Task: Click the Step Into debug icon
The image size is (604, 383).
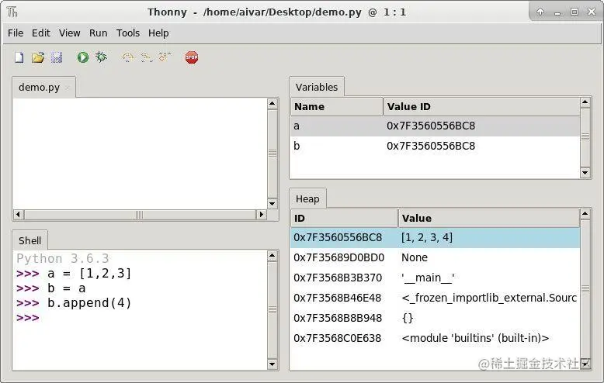Action: [x=147, y=57]
